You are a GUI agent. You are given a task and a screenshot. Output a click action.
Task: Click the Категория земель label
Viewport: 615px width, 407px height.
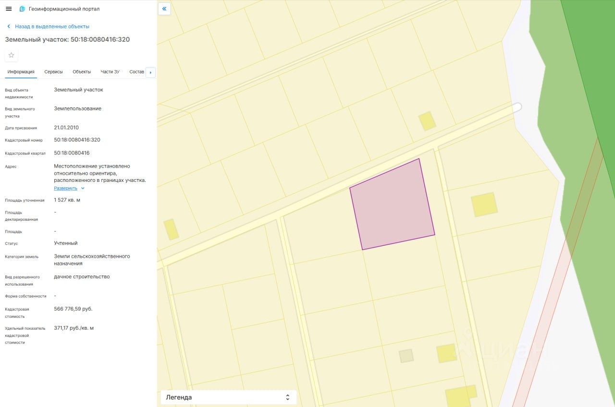coord(22,256)
